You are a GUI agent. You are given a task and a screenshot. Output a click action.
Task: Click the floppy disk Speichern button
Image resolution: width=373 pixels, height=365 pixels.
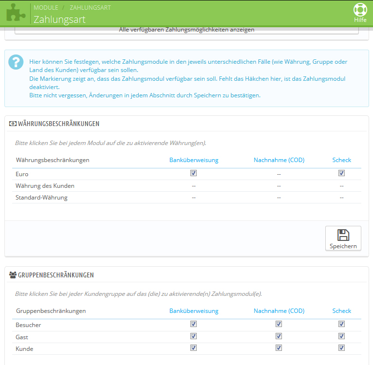343,238
